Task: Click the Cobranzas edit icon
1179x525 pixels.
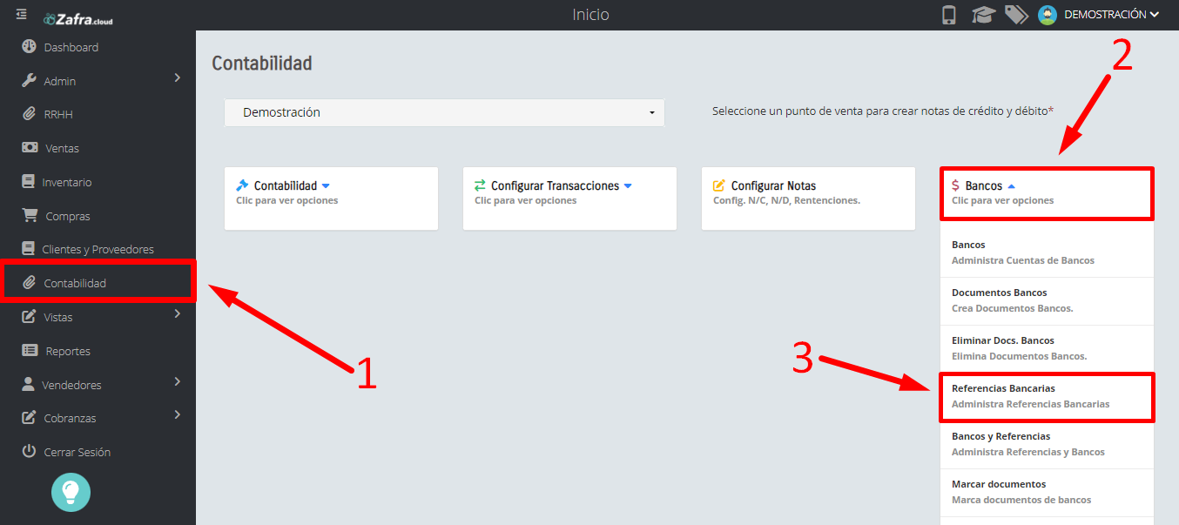Action: pos(29,418)
